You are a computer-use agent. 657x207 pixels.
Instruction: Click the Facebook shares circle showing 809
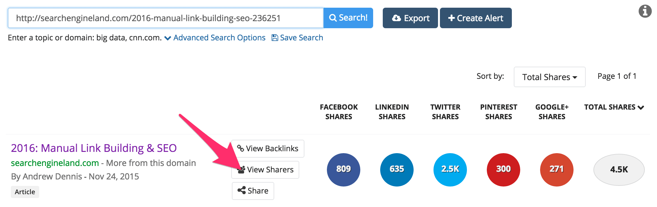pos(343,170)
